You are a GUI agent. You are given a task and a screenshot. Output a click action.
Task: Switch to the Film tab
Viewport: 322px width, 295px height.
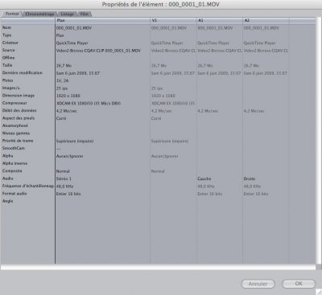pos(85,14)
